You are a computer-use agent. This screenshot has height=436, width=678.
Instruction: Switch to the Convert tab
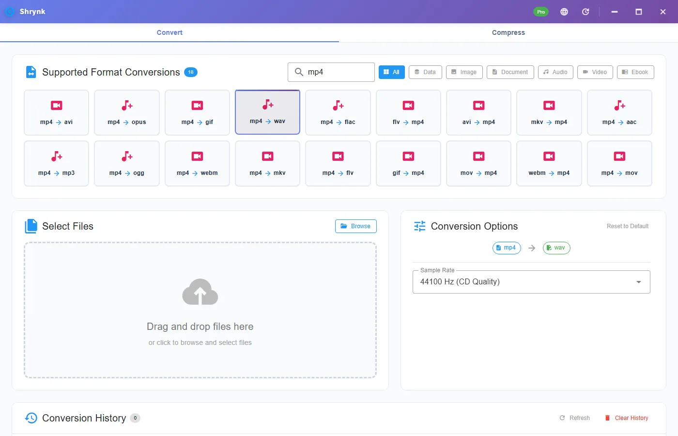tap(169, 32)
